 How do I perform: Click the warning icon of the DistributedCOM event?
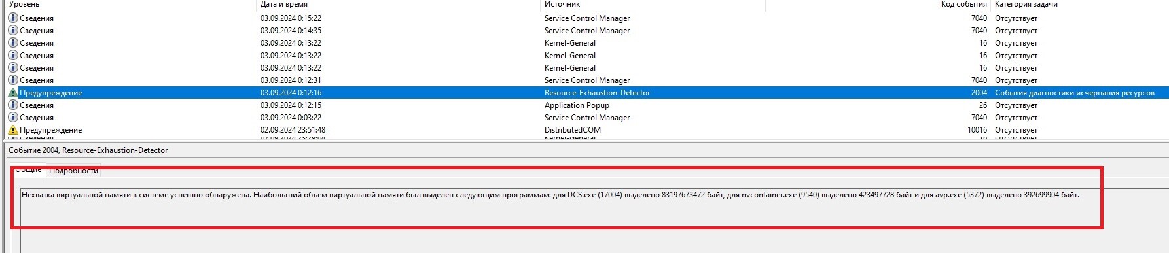13,130
